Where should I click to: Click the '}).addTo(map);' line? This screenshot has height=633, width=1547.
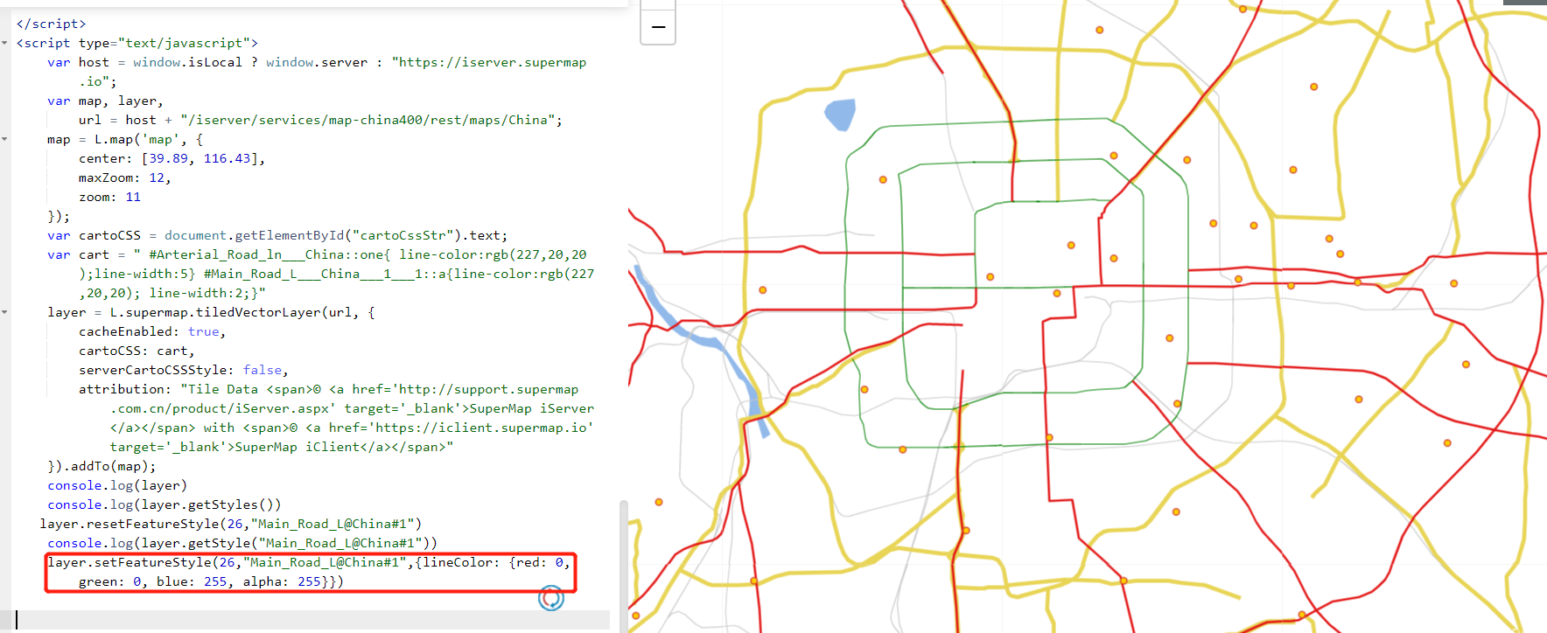101,466
